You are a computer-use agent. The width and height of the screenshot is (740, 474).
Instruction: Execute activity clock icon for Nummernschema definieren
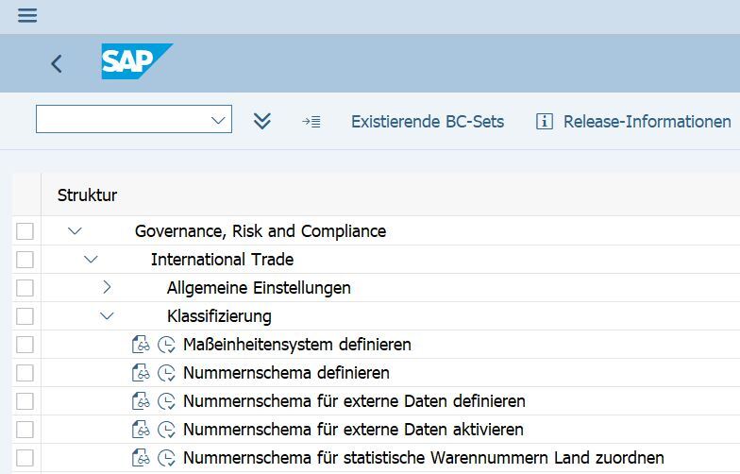(x=167, y=373)
